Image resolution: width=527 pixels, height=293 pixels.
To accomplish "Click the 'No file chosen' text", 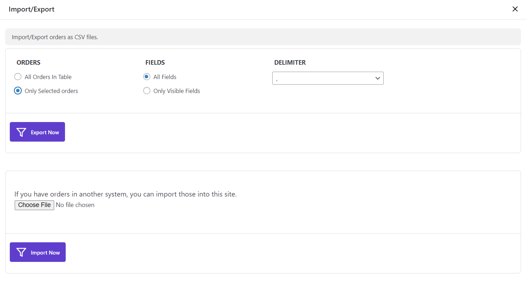I will pos(75,205).
